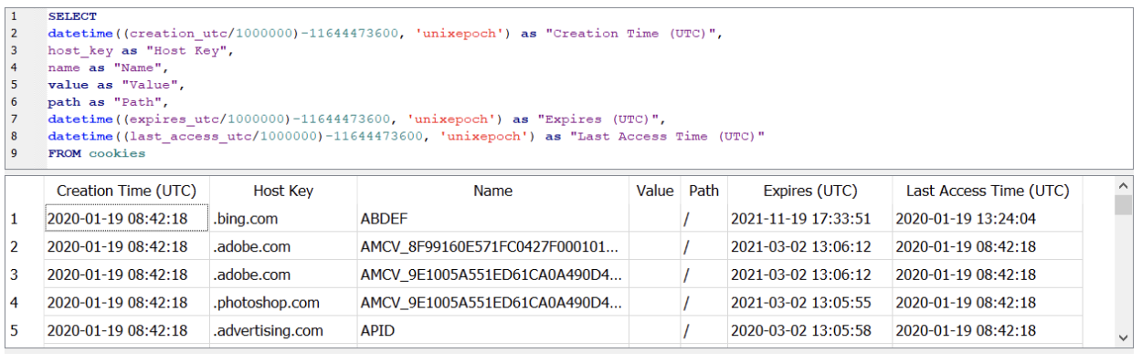Click the Host Key column header

(x=283, y=192)
